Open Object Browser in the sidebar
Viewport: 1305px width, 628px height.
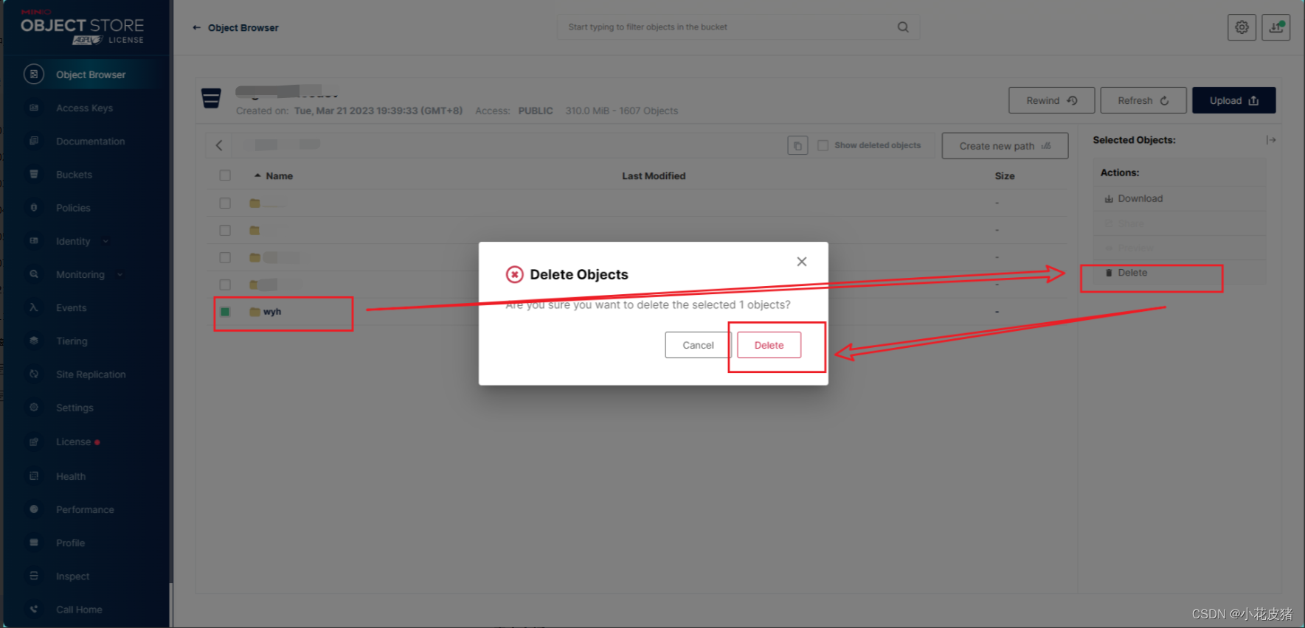tap(91, 74)
